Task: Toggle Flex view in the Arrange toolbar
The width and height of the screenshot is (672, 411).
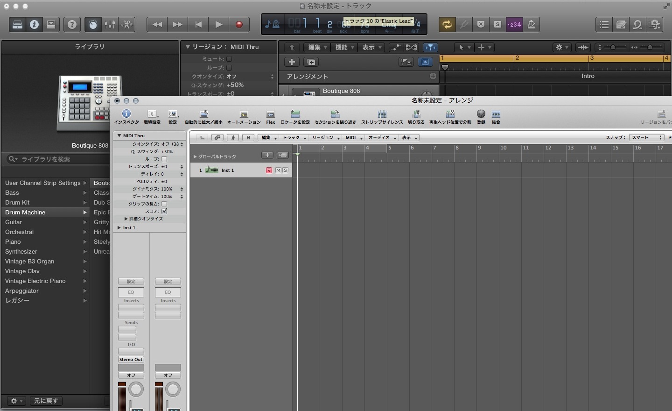Action: click(x=271, y=117)
